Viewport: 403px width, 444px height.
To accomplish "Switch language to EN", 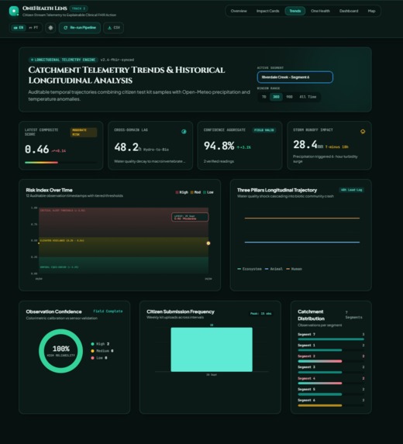I will (x=19, y=28).
